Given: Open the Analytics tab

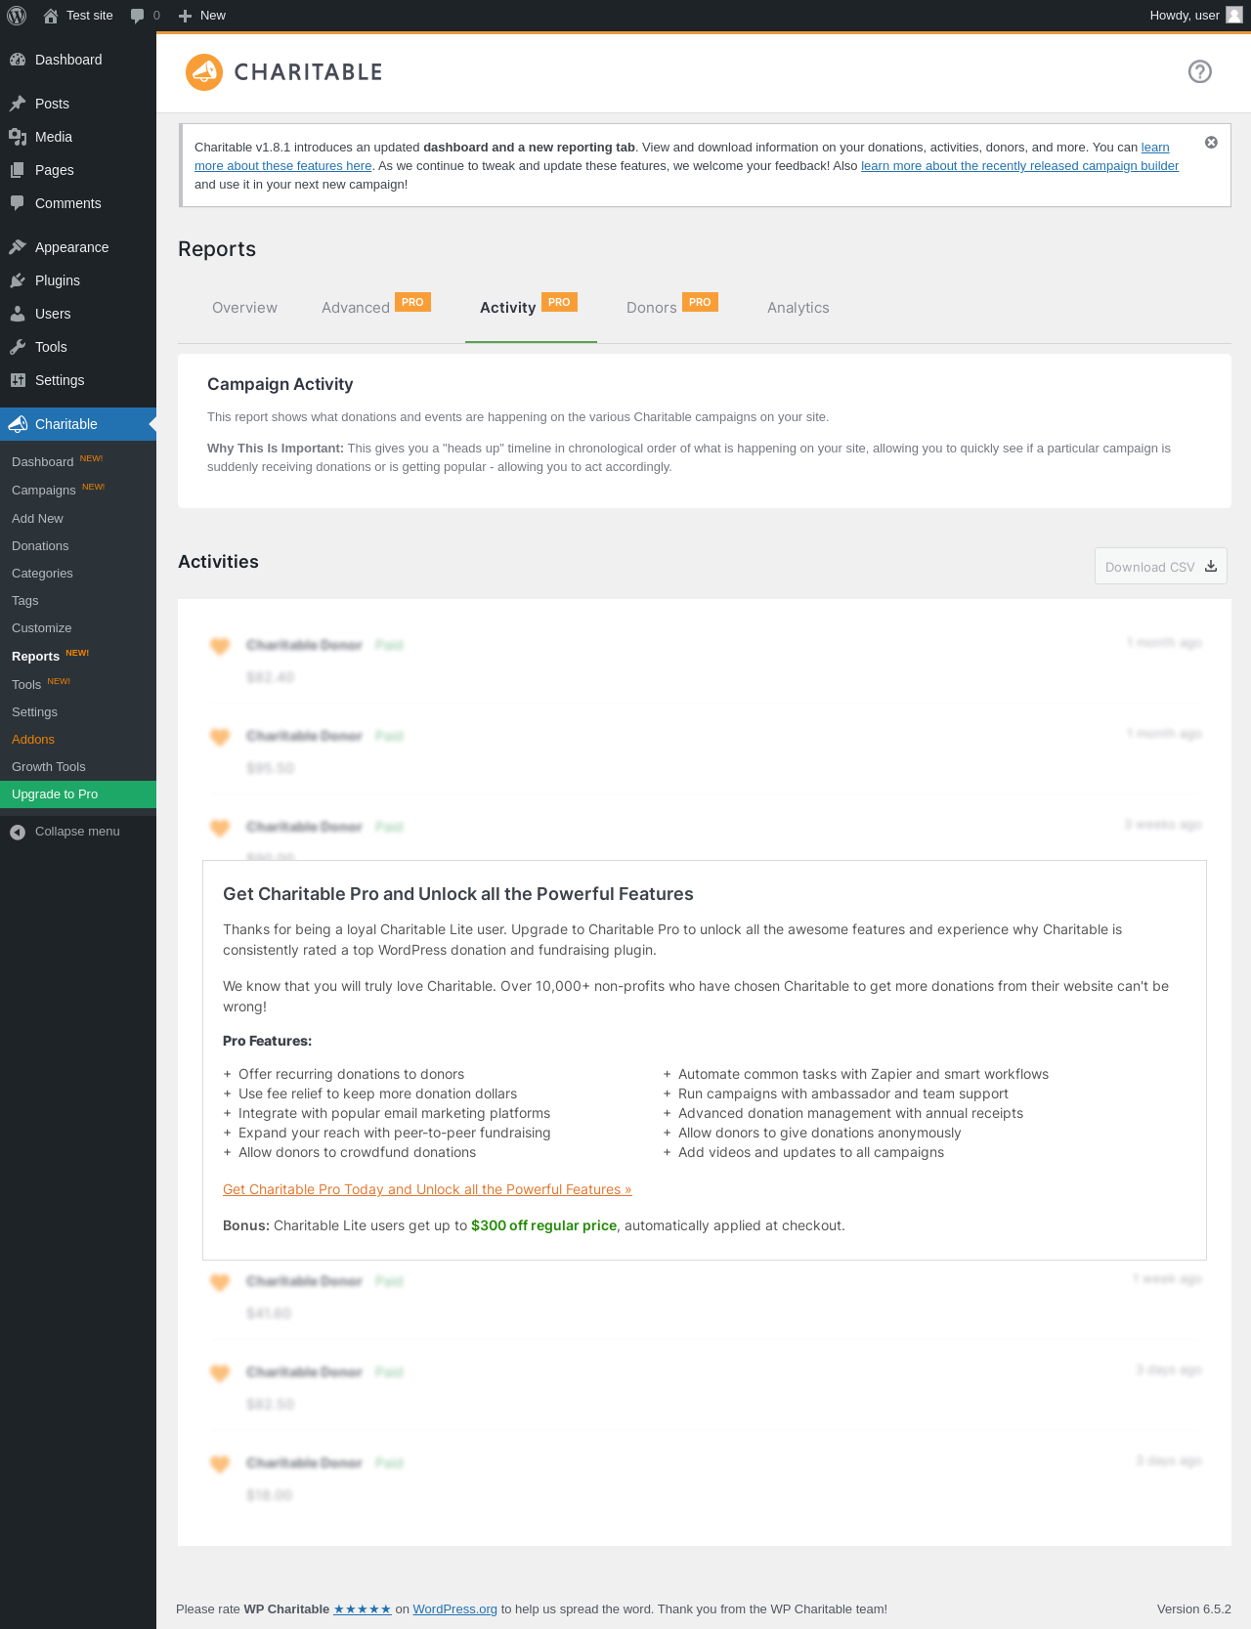Looking at the screenshot, I should pyautogui.click(x=798, y=308).
